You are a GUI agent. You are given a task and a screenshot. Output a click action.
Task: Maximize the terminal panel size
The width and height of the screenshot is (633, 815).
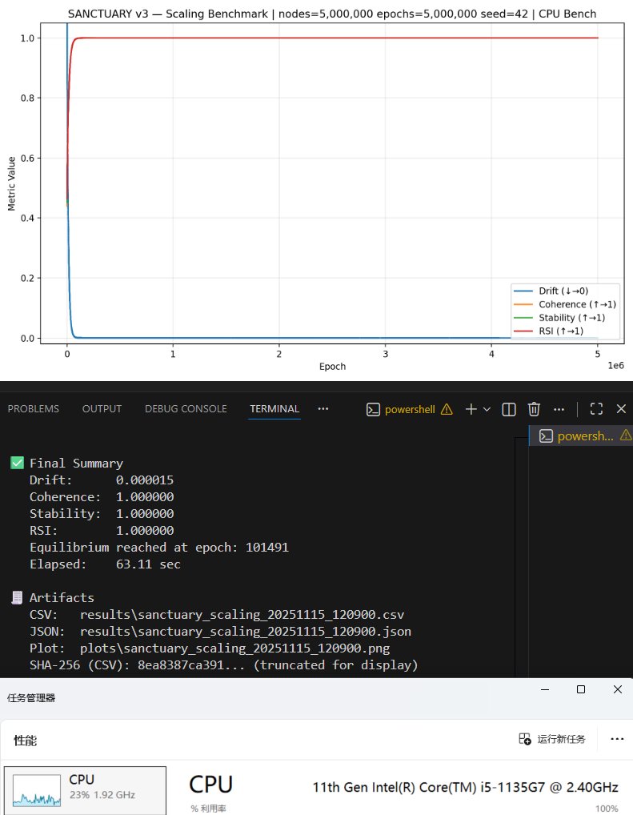(596, 409)
